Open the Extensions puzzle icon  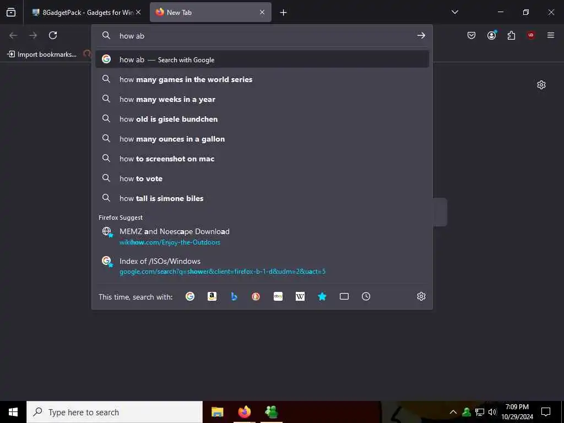pos(511,35)
